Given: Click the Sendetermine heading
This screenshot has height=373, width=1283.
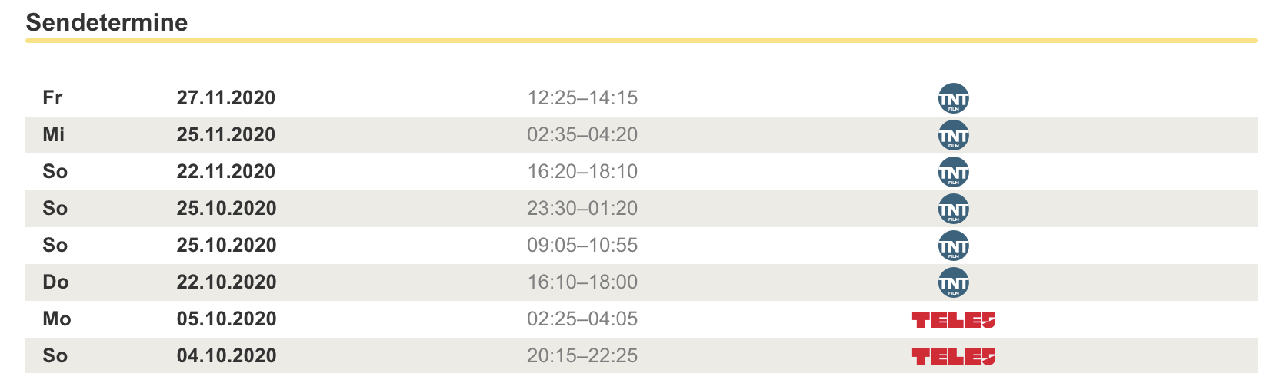Looking at the screenshot, I should click(x=107, y=22).
